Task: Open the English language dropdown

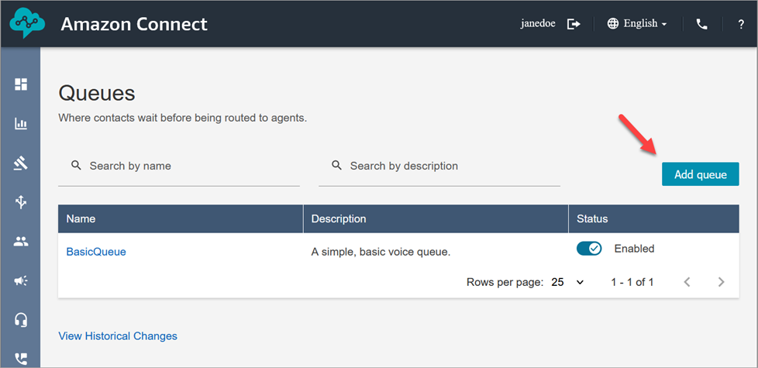Action: click(636, 24)
